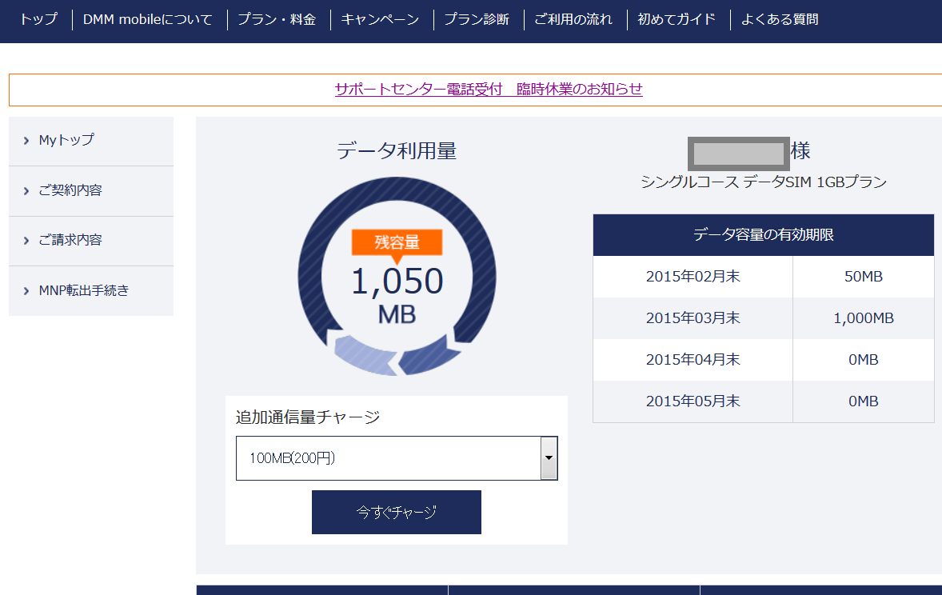The width and height of the screenshot is (942, 595).
Task: Click the 50MB table cell
Action: pos(864,277)
